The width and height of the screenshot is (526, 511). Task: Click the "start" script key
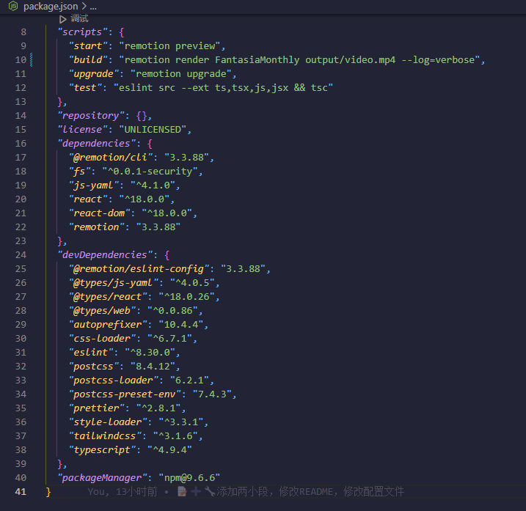88,46
